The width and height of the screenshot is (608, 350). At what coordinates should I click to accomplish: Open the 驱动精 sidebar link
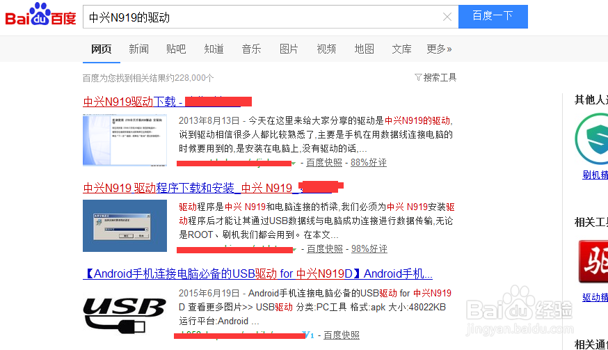click(595, 298)
